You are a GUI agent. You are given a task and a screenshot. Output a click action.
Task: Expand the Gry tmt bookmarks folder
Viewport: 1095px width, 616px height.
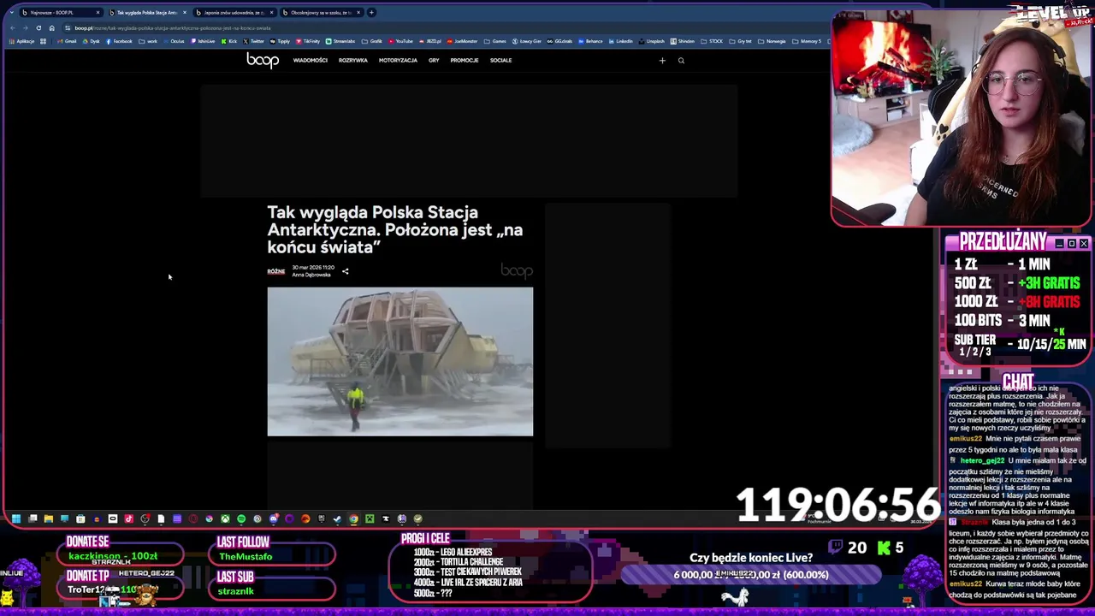740,41
